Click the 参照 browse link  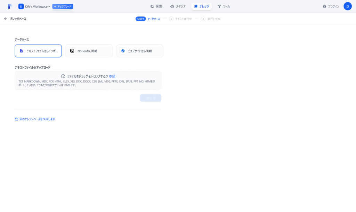click(x=112, y=76)
